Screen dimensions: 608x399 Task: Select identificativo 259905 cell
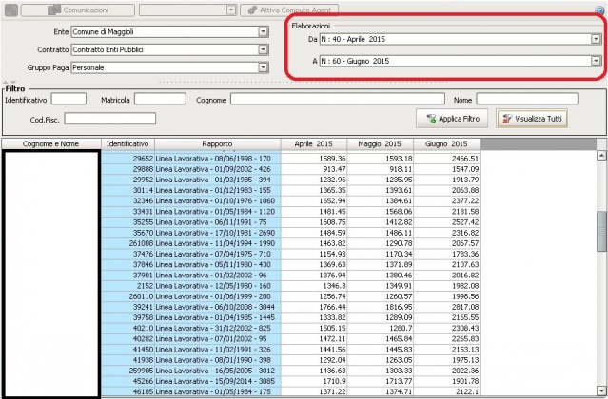[x=127, y=370]
